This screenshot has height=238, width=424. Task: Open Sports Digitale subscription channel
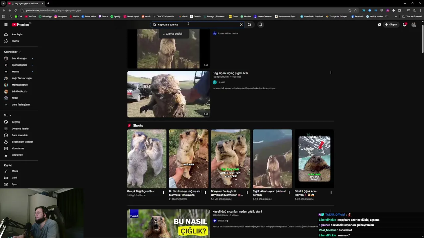pos(19,65)
